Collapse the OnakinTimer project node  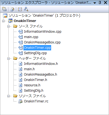point(3,21)
